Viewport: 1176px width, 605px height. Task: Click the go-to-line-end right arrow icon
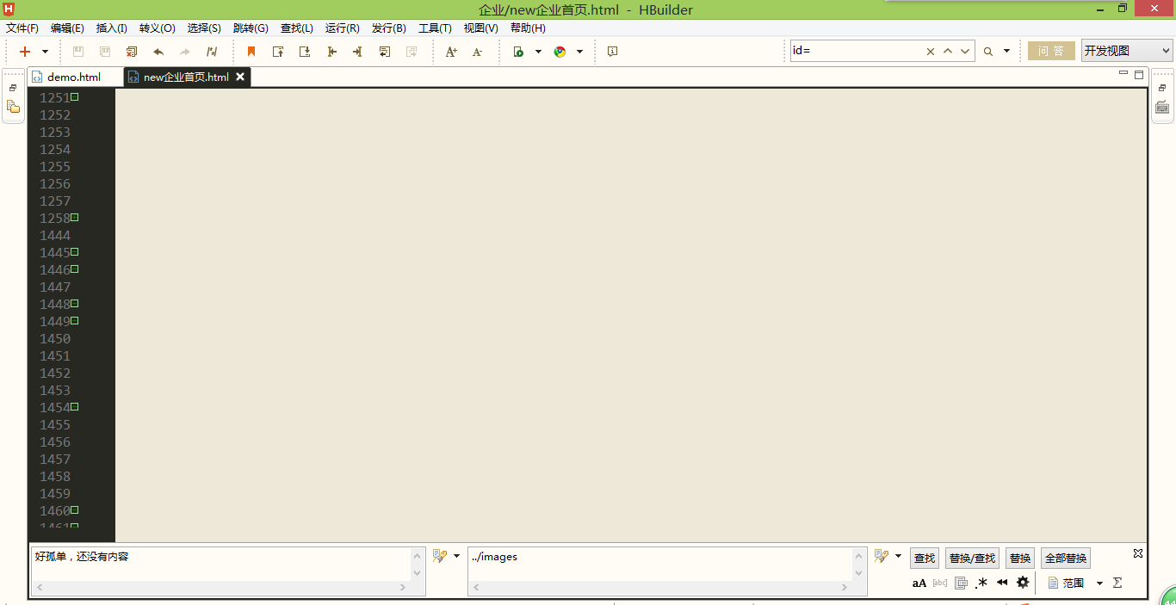pos(357,52)
